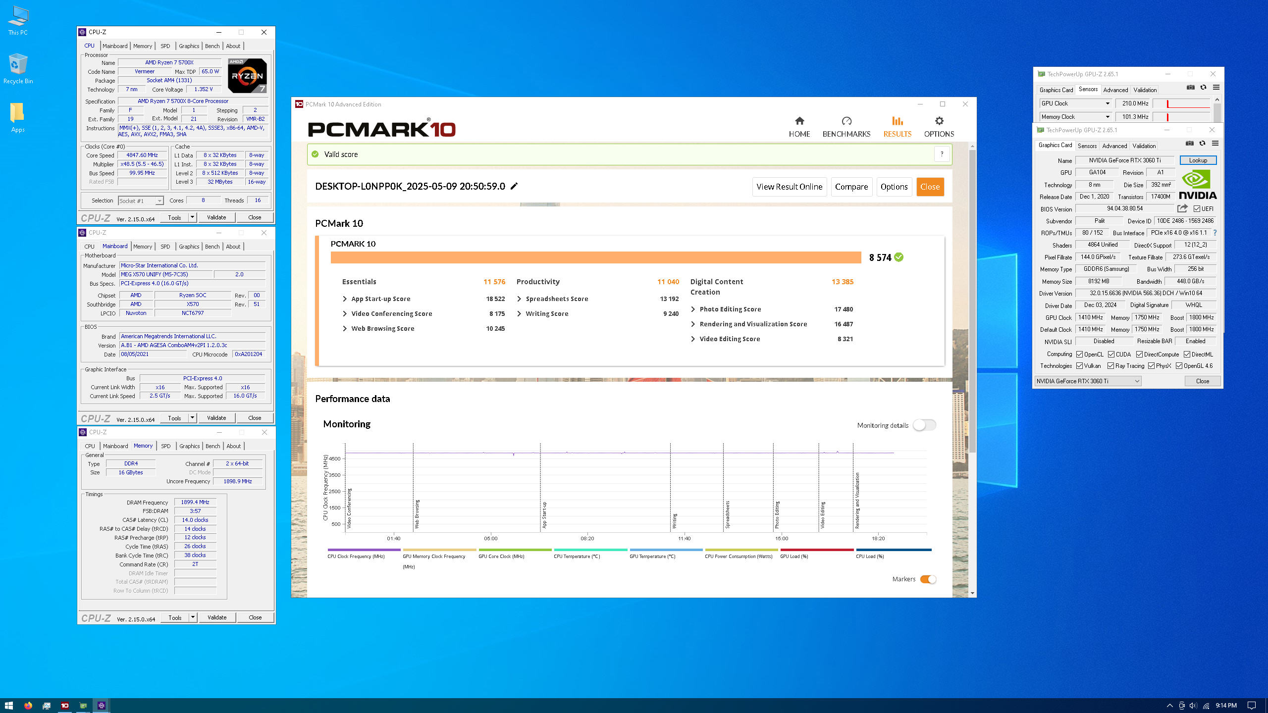Viewport: 1268px width, 713px height.
Task: Click the orange Close button in PCMark
Action: pos(930,187)
